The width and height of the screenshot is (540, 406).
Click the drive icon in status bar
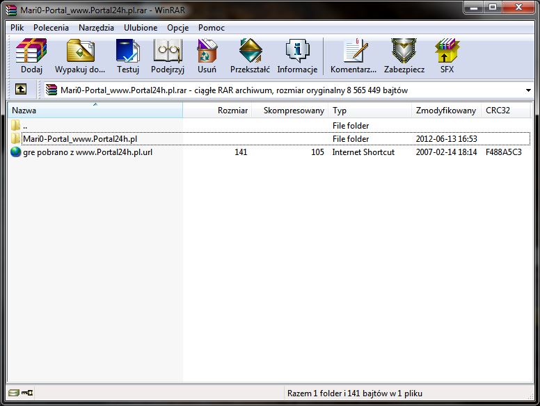[14, 393]
